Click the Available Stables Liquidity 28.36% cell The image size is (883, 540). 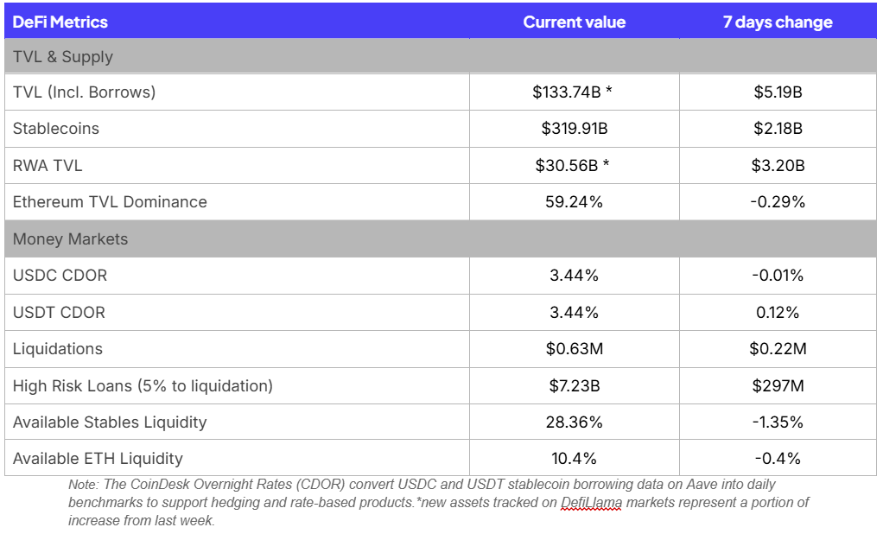tap(575, 422)
